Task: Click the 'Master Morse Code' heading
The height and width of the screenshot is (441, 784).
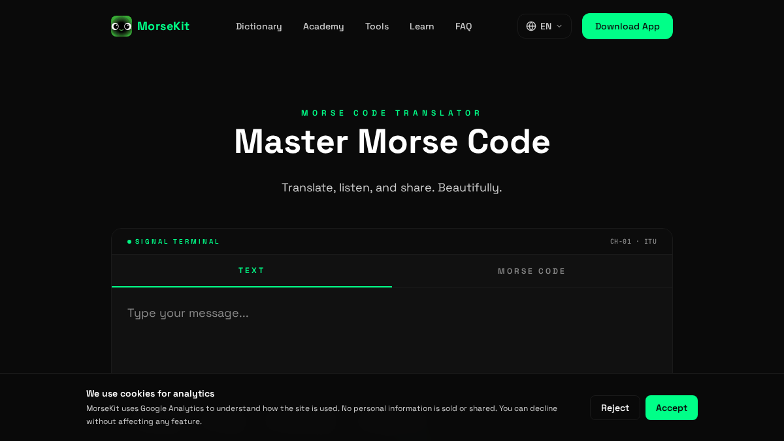Action: click(x=392, y=142)
